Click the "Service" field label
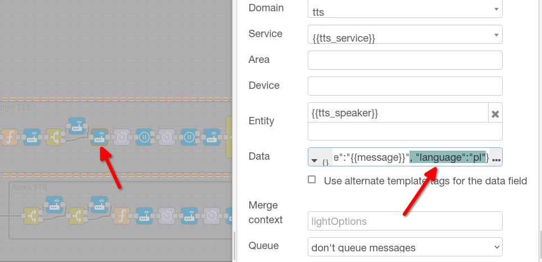542x262 pixels. 266,34
